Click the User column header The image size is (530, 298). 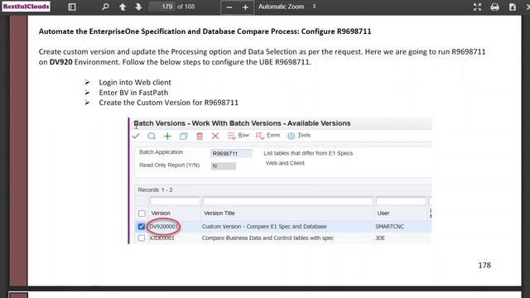(x=383, y=214)
